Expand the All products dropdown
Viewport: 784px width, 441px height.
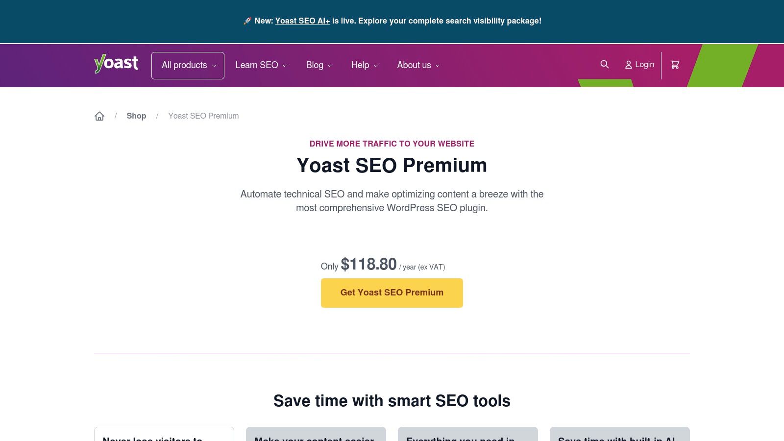[188, 65]
